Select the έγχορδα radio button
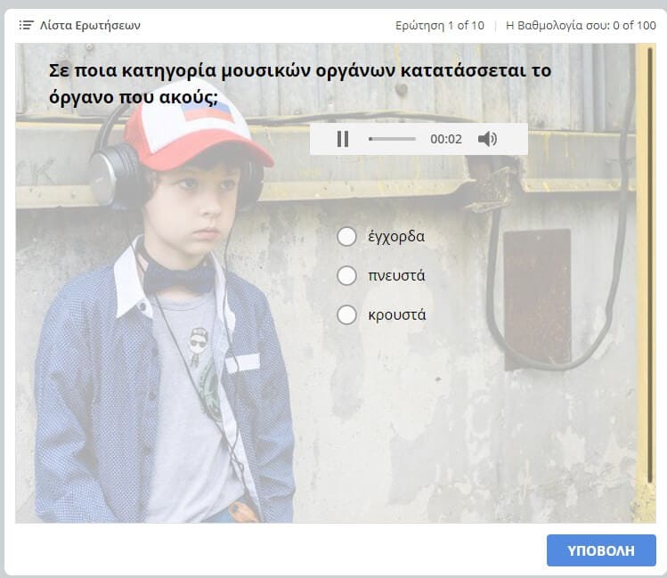This screenshot has width=667, height=578. click(x=347, y=236)
